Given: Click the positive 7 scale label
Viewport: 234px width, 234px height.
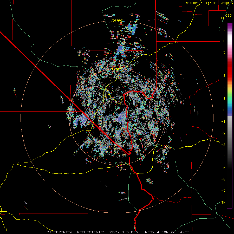Looking at the screenshot, I should (224, 29).
